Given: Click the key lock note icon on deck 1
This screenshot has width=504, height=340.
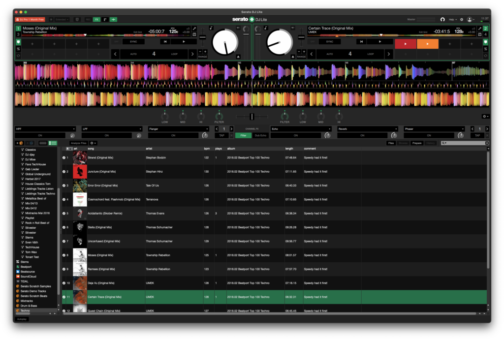Looking at the screenshot, I should [211, 28].
